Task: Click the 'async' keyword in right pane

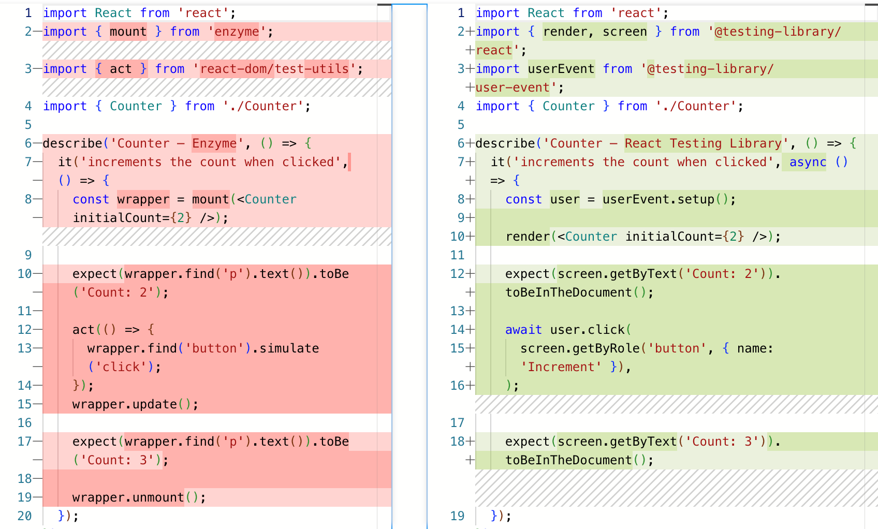Action: point(808,162)
